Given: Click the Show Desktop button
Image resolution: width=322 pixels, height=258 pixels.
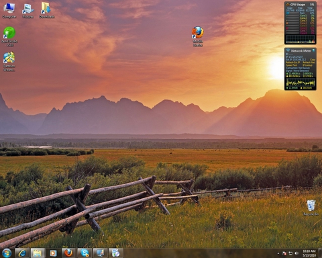Looking at the screenshot, I should tap(320, 253).
